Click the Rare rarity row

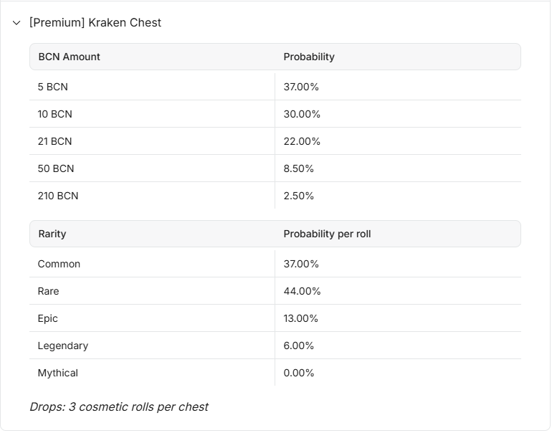tap(275, 291)
